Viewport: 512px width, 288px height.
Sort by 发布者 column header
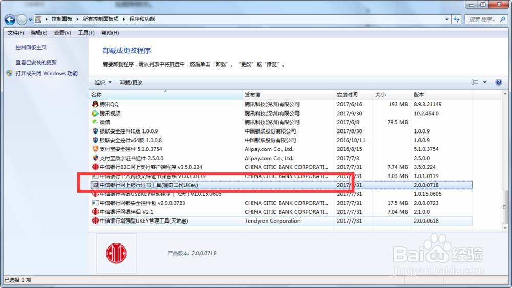click(288, 95)
